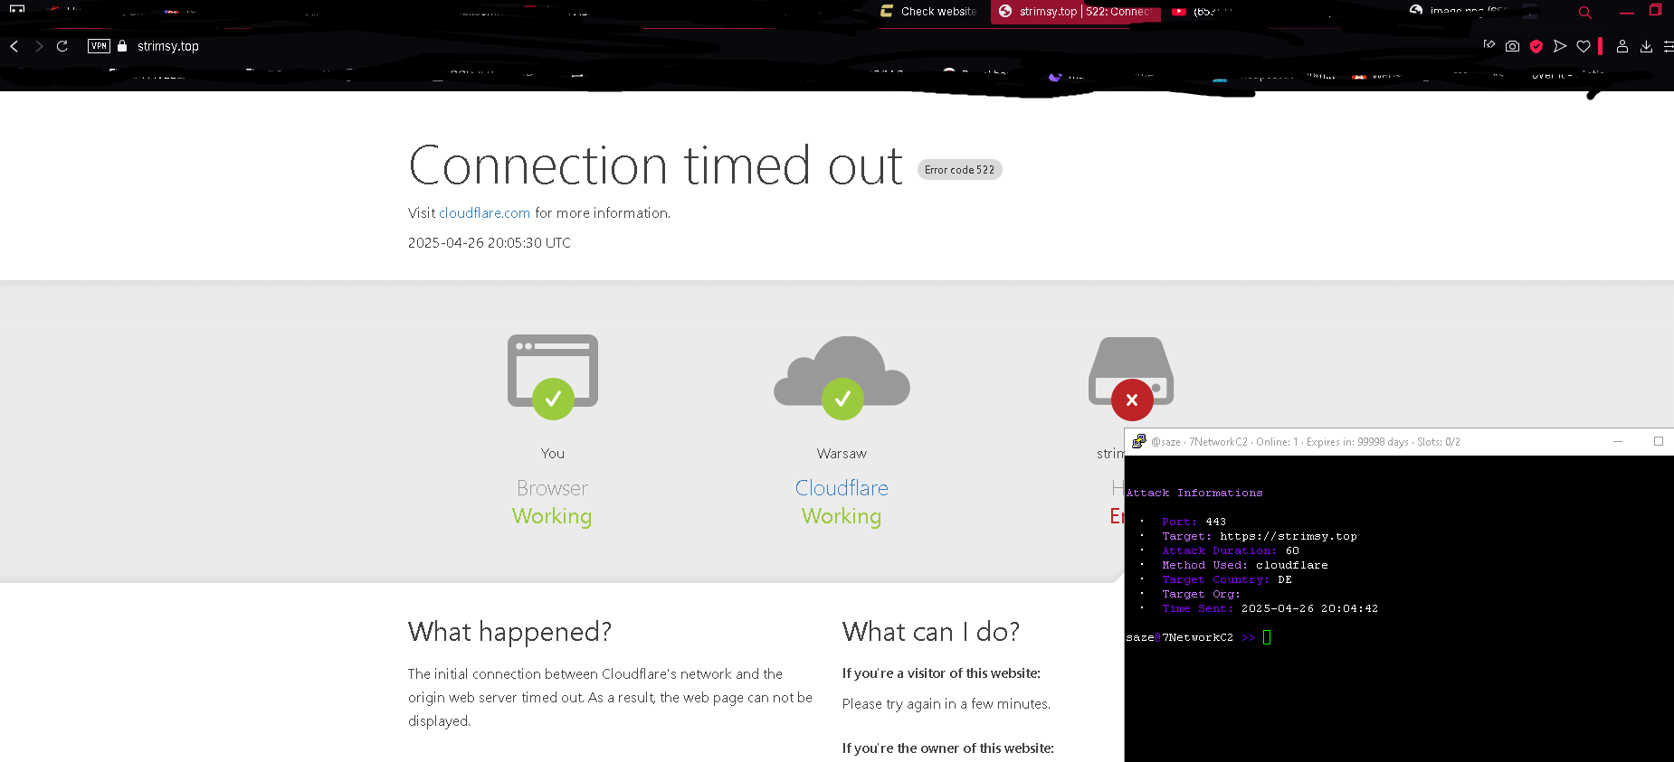Screen dimensions: 1674x762
Task: Open the red ad-blocker shield icon
Action: (1536, 46)
